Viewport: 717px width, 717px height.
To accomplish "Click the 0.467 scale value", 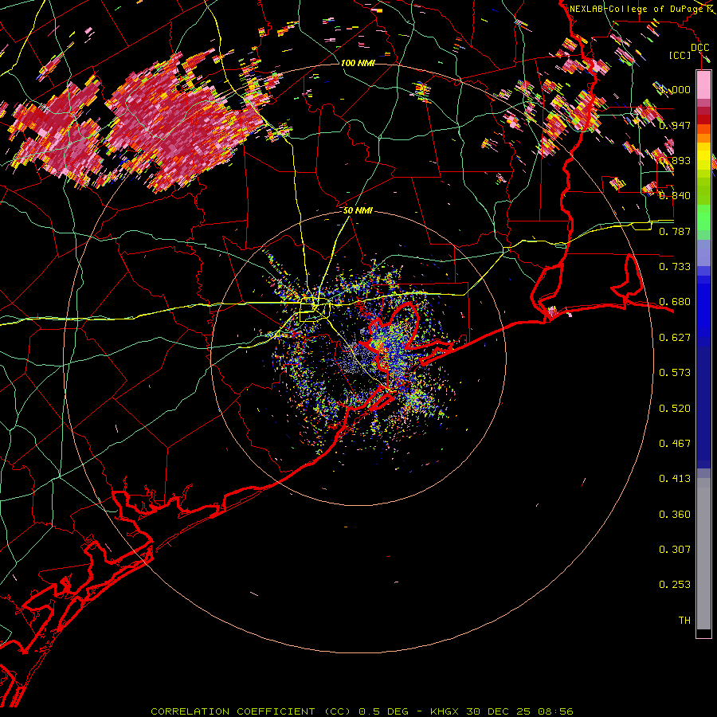I will [x=675, y=444].
